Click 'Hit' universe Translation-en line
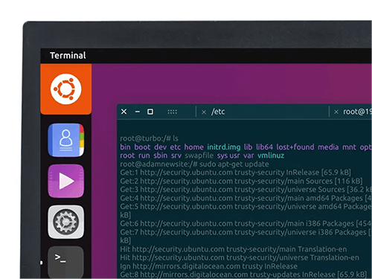This screenshot has width=372, height=279. 240,257
